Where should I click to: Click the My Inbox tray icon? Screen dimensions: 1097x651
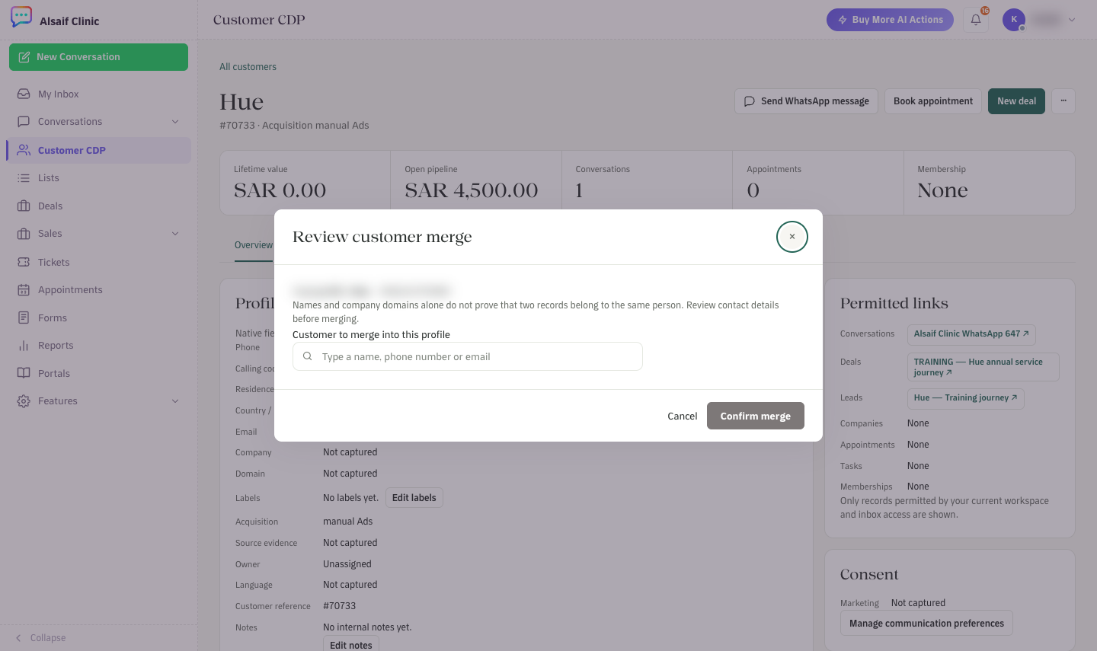[x=24, y=94]
